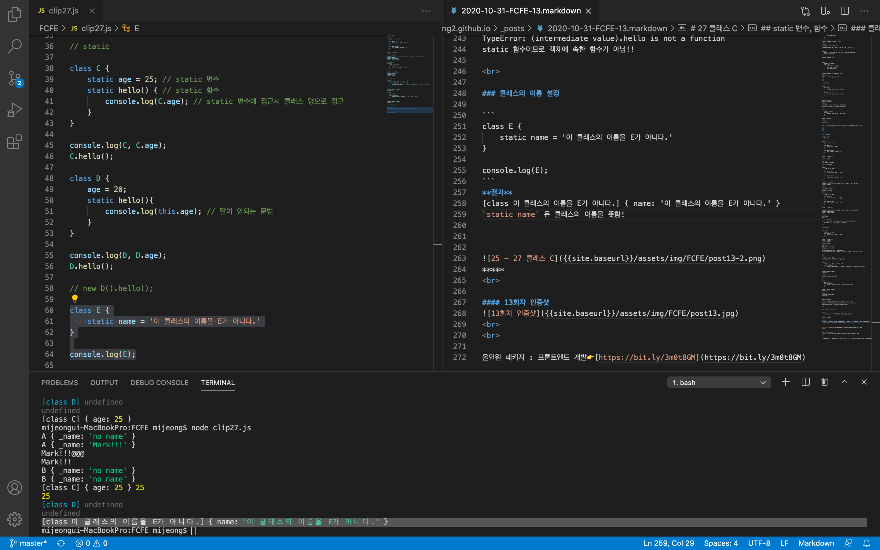Image resolution: width=880 pixels, height=550 pixels.
Task: Open post13.jpg image link on line 268
Action: click(640, 313)
